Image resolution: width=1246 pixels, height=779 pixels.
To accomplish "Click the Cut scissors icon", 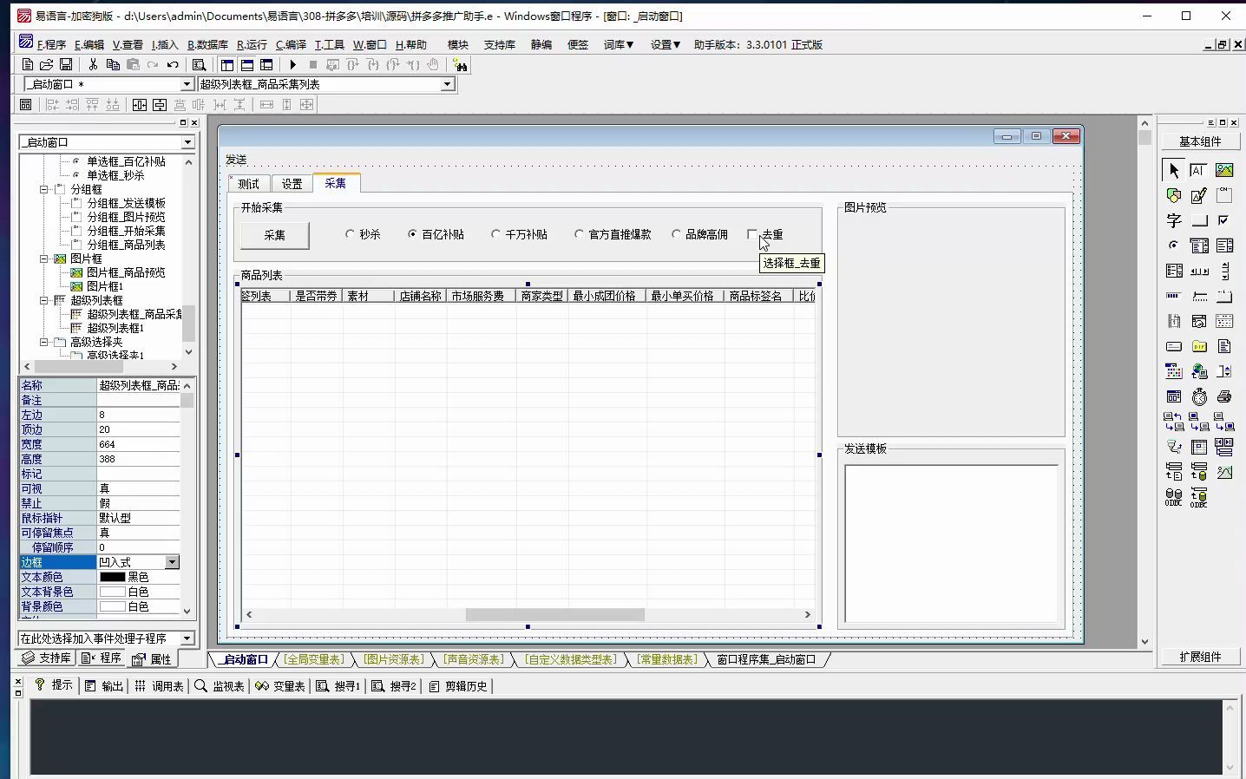I will coord(93,64).
